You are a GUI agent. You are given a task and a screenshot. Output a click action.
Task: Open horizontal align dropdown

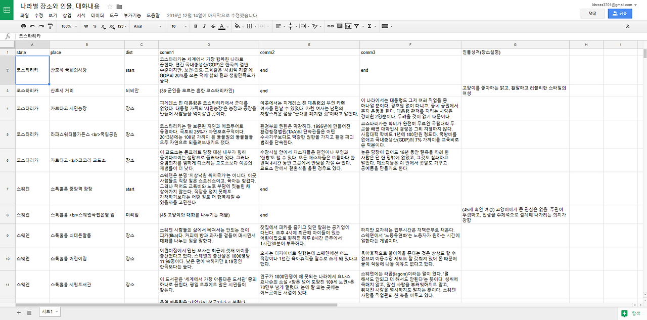280,26
